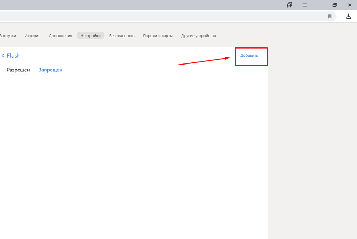Open the Другие устройства section
The image size is (357, 239).
pyautogui.click(x=198, y=36)
